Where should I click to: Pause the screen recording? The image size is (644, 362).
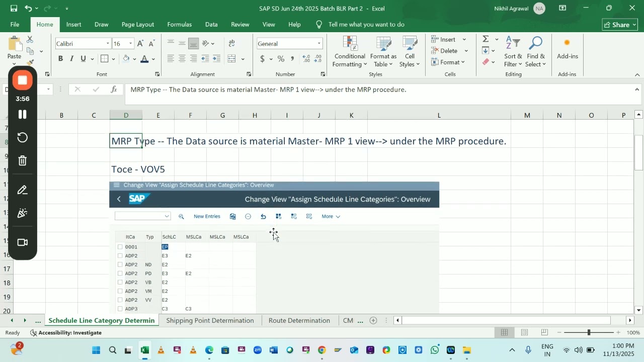tap(23, 115)
